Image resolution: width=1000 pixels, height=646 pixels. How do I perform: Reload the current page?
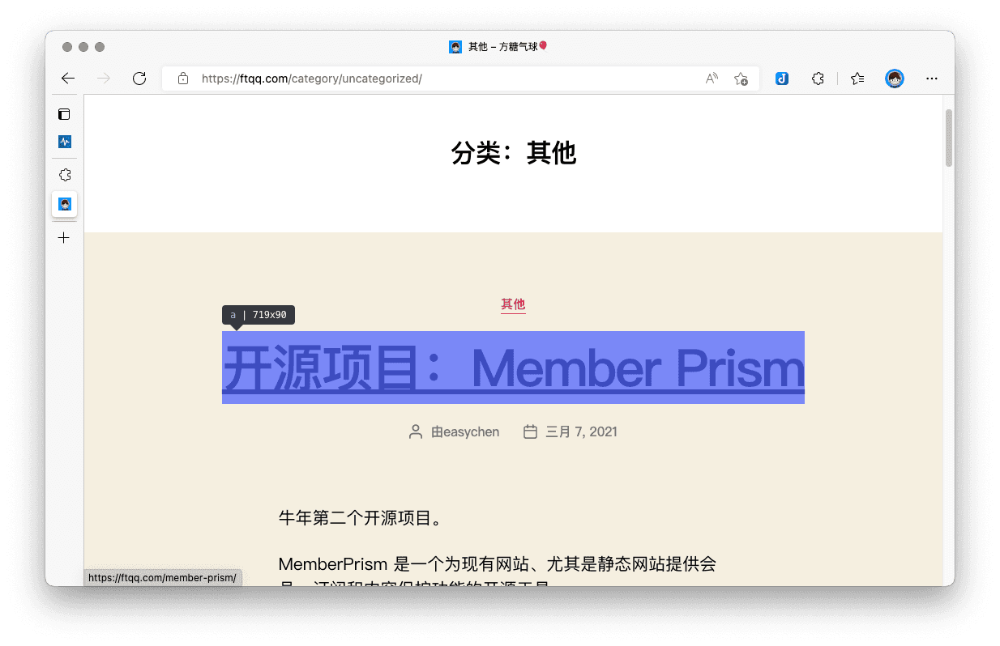point(139,79)
